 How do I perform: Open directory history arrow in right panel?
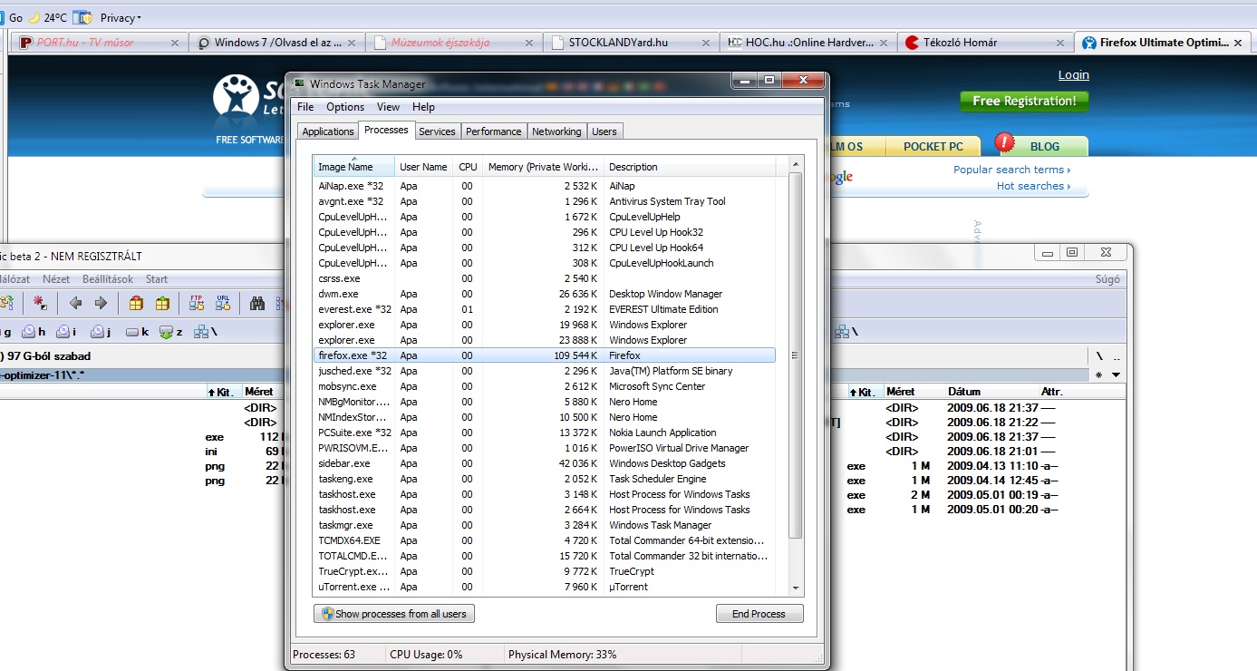coord(1117,374)
